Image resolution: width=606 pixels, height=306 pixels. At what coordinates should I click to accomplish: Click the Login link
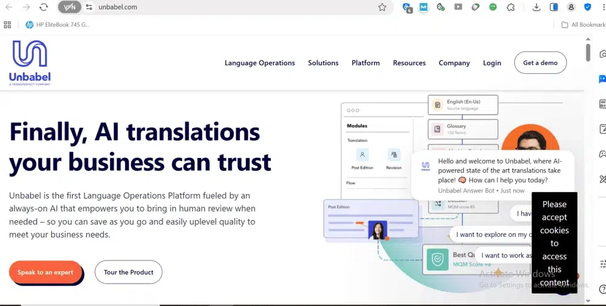point(492,63)
